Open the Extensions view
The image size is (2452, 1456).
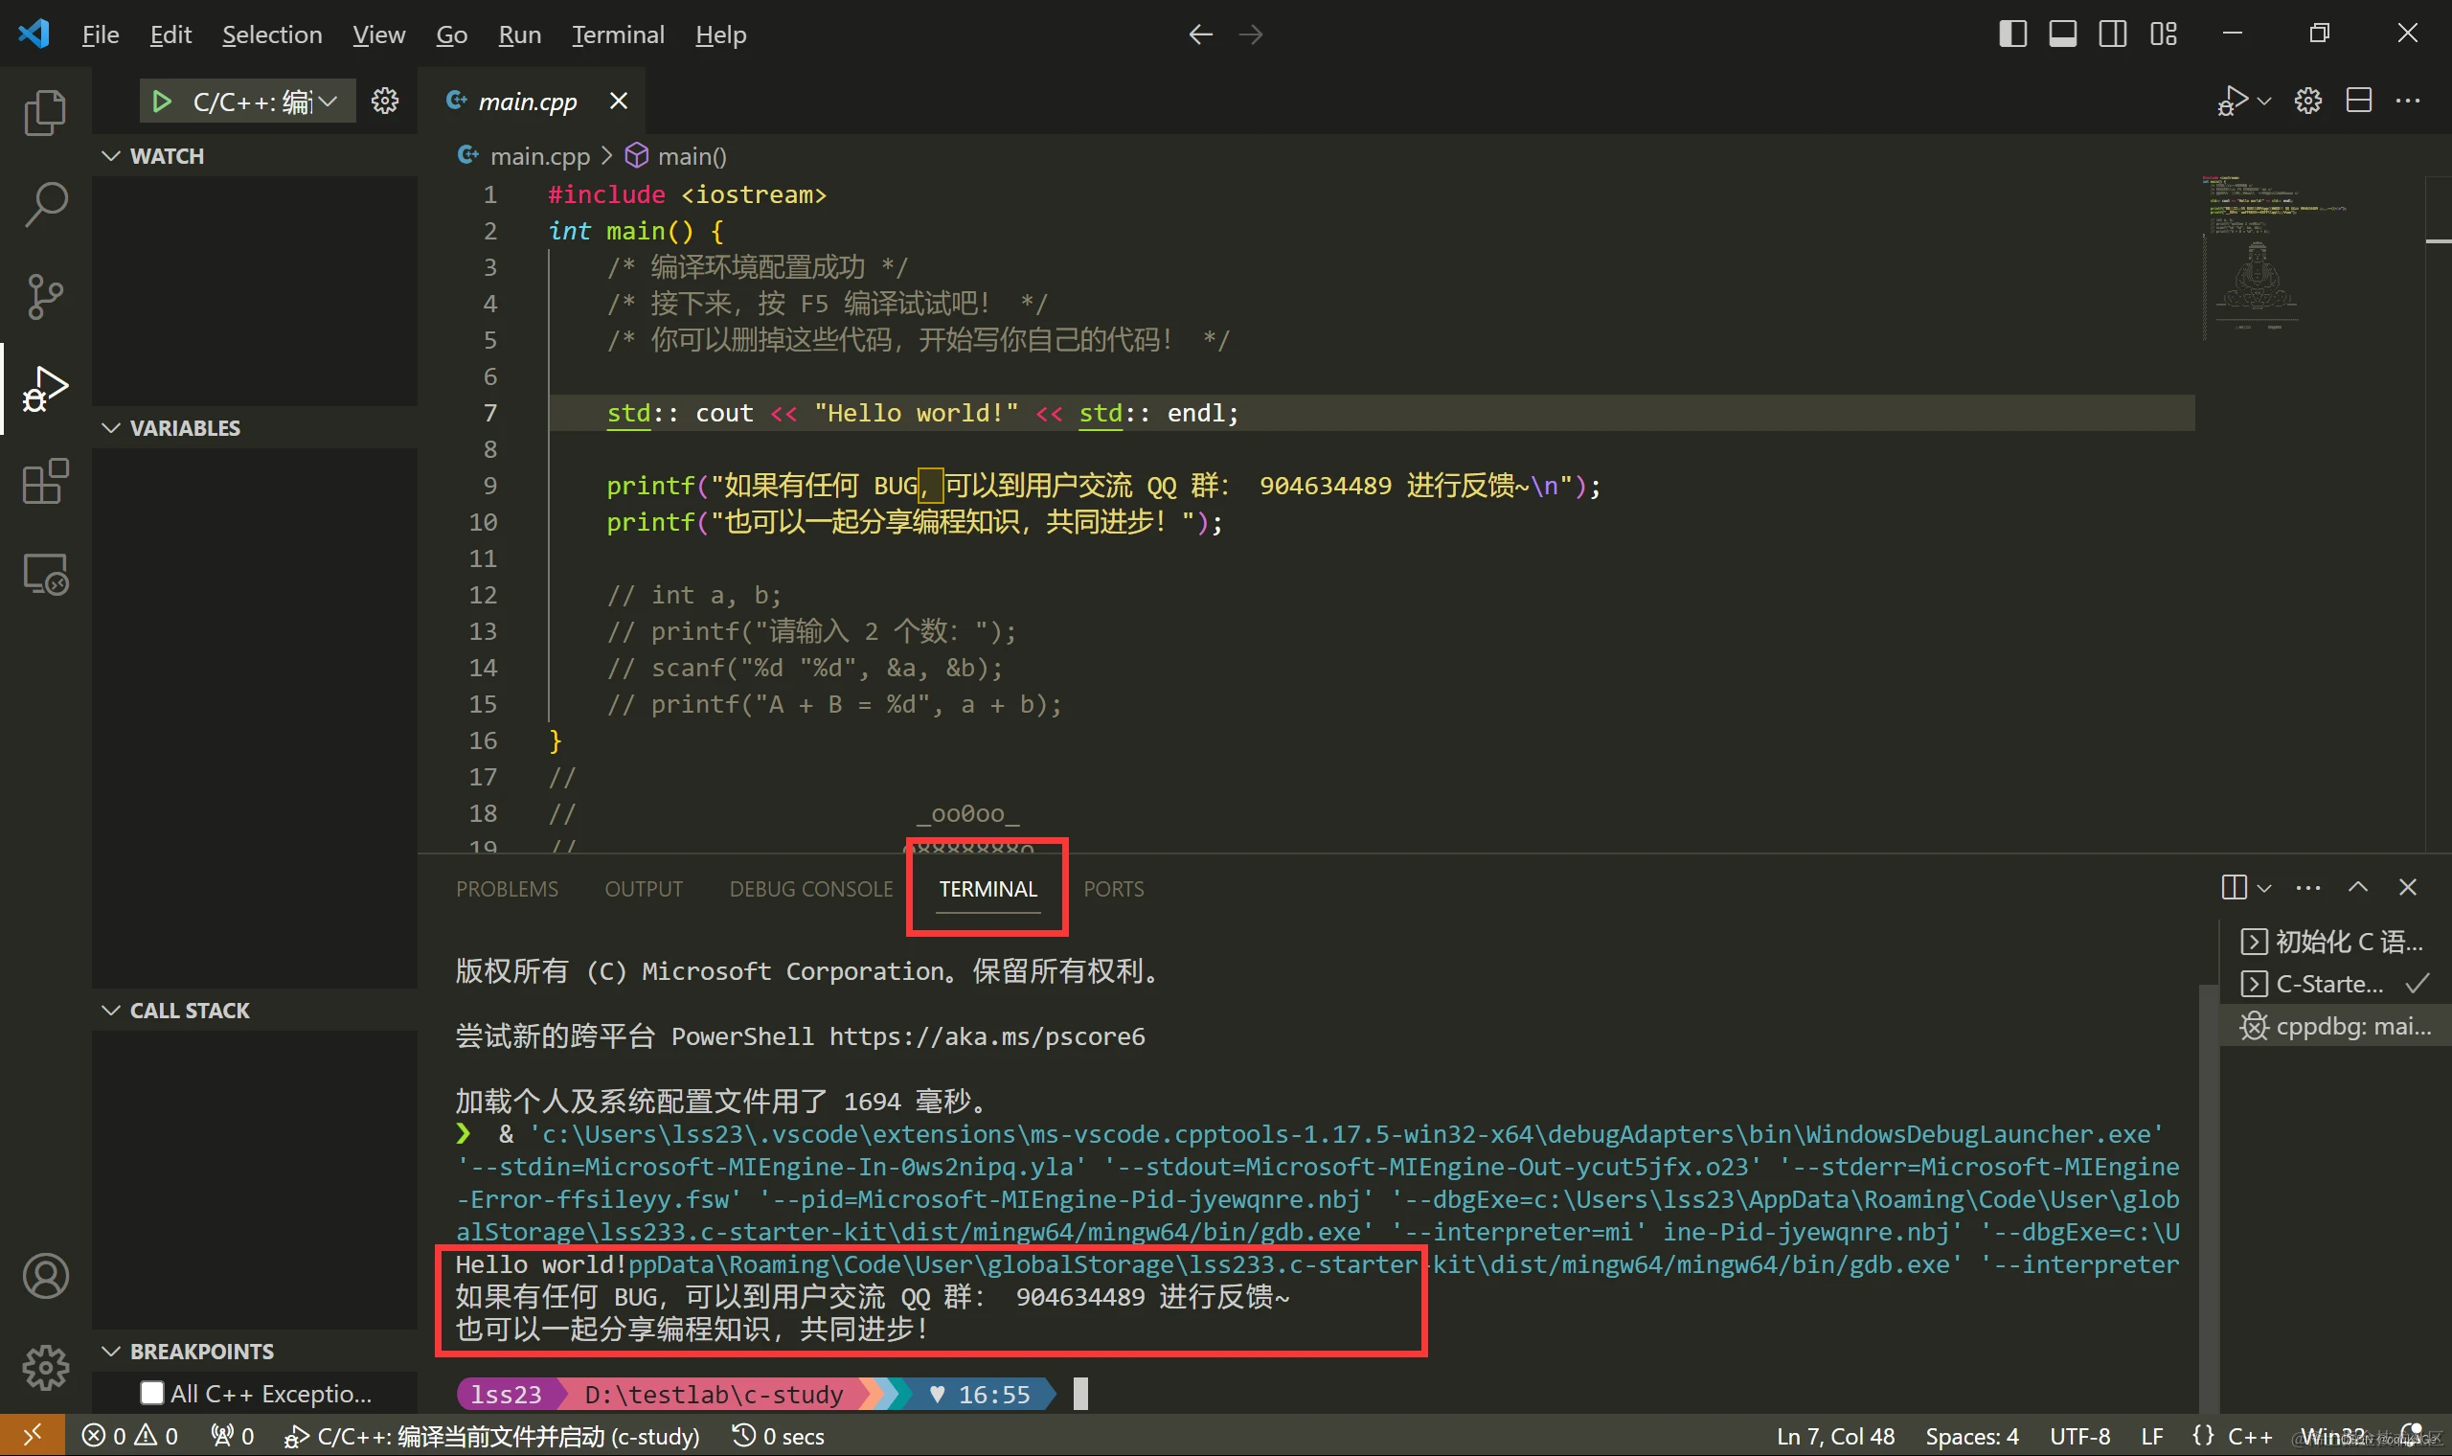tap(44, 481)
